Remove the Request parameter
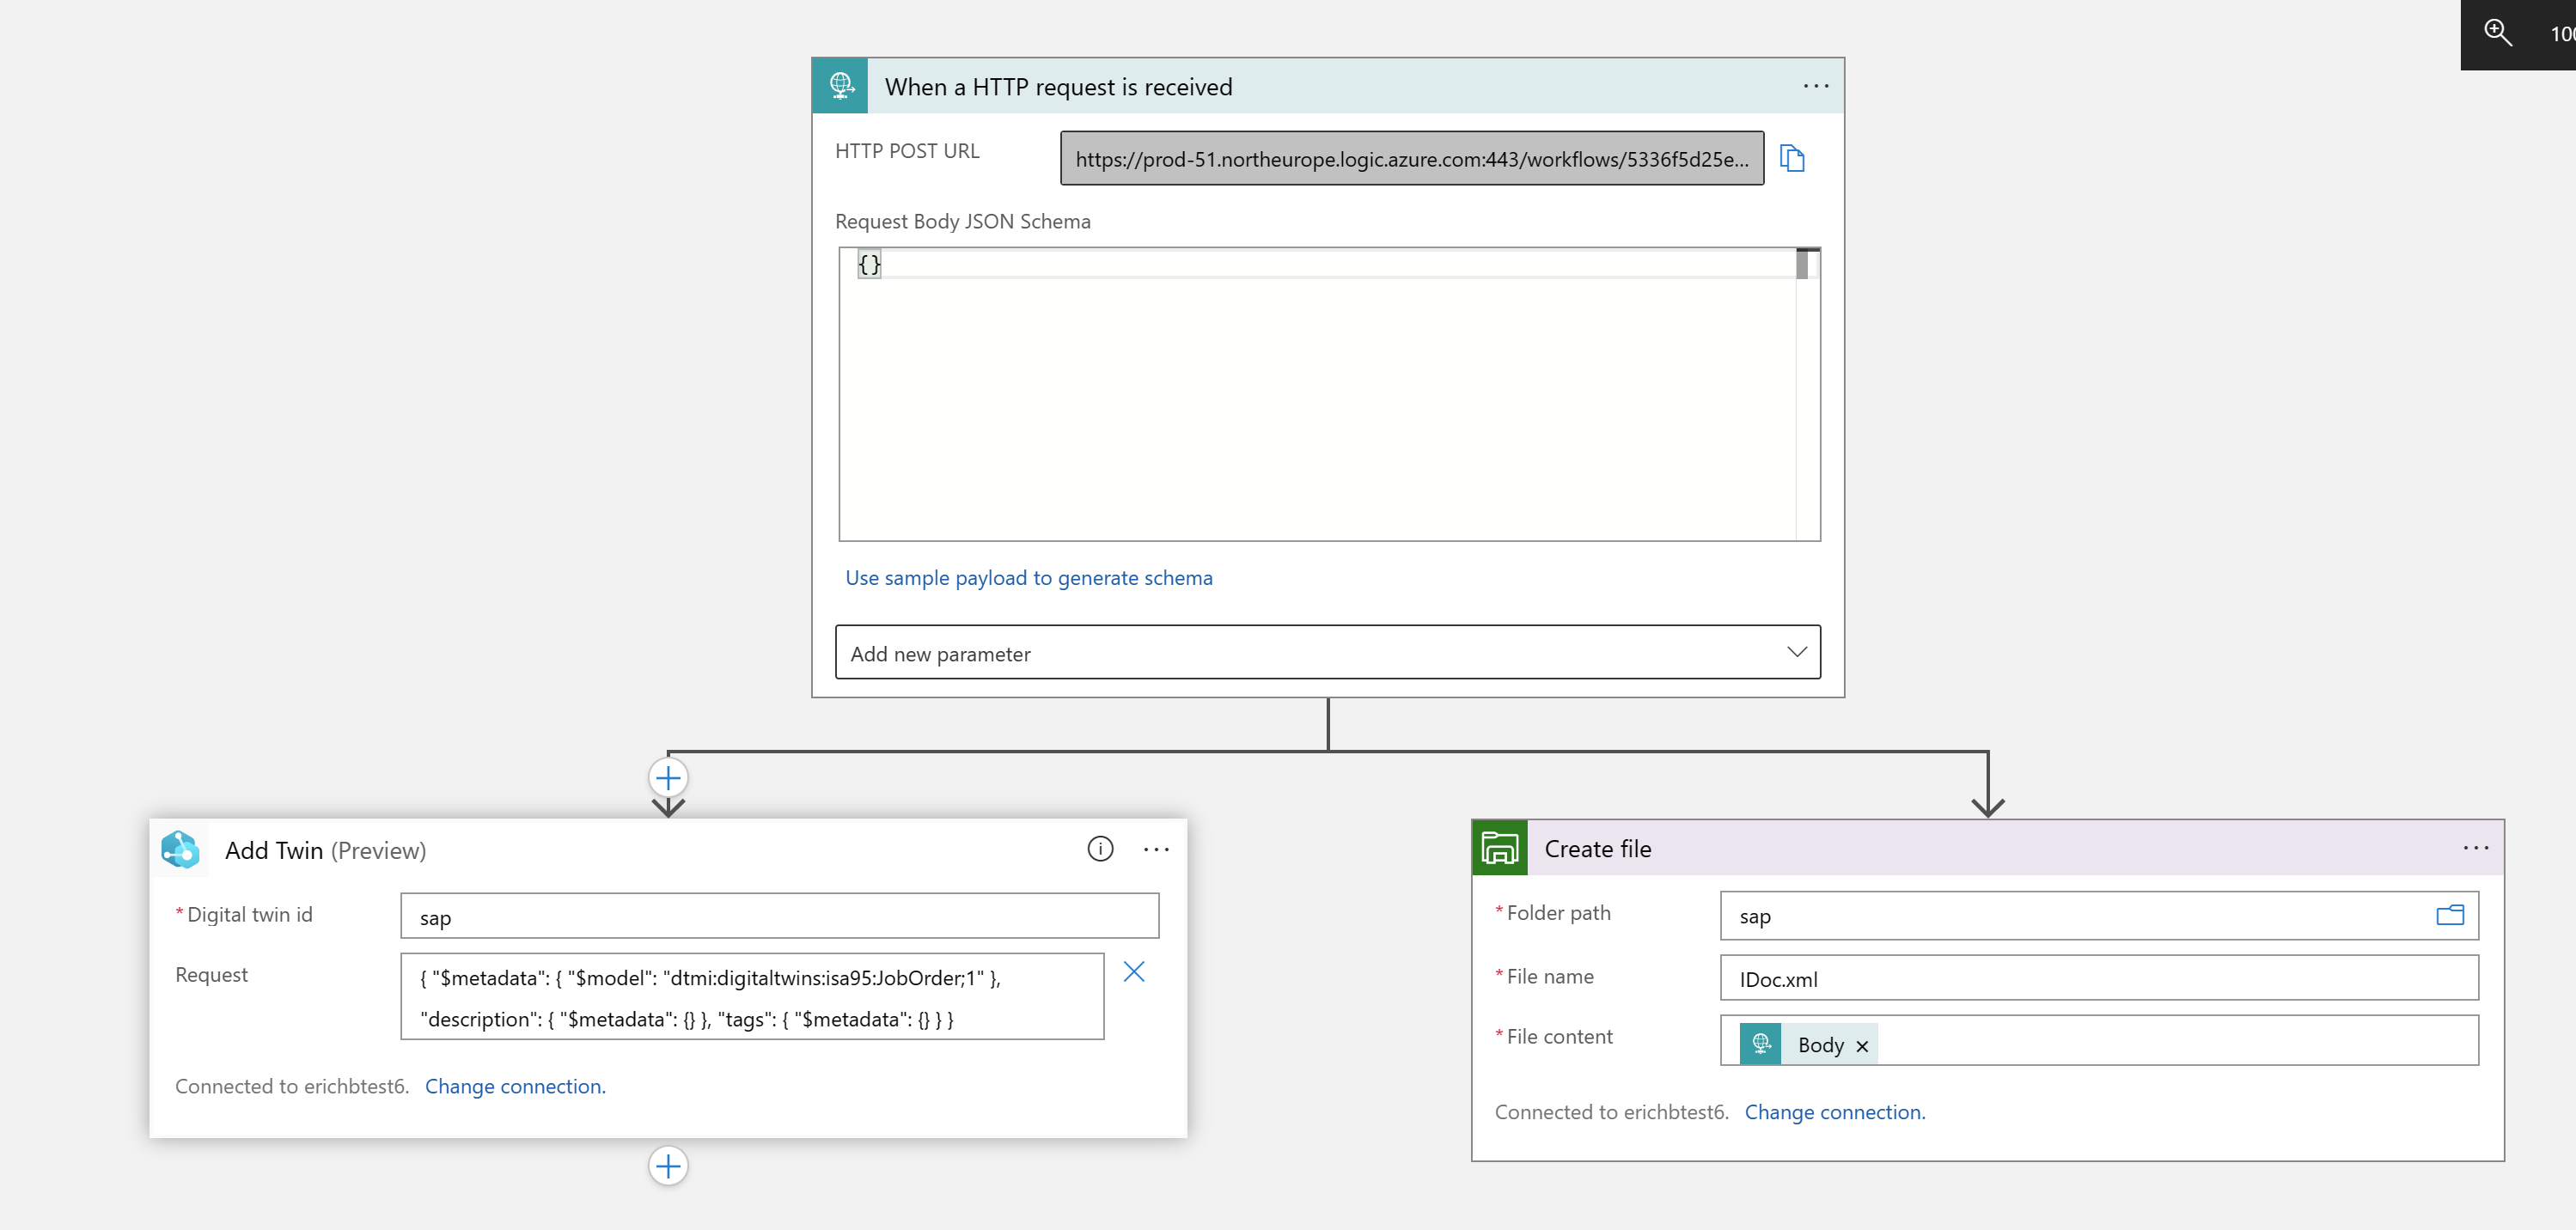 click(x=1133, y=972)
